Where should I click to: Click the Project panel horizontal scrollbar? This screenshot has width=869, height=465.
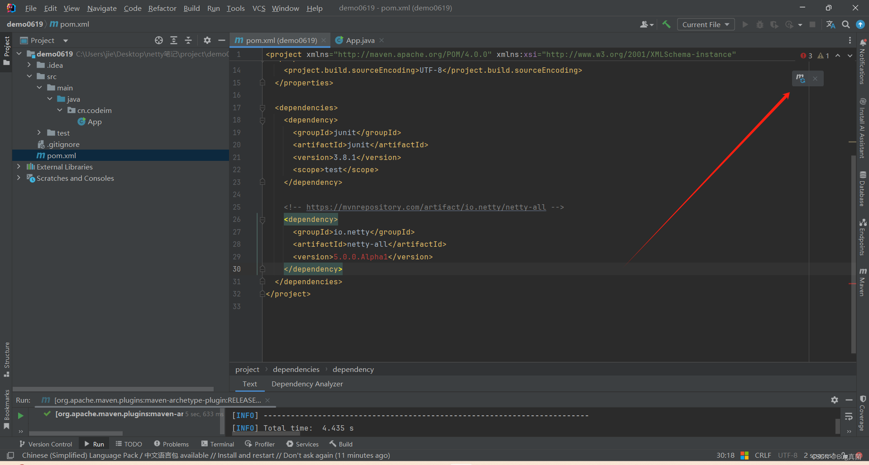pyautogui.click(x=113, y=389)
